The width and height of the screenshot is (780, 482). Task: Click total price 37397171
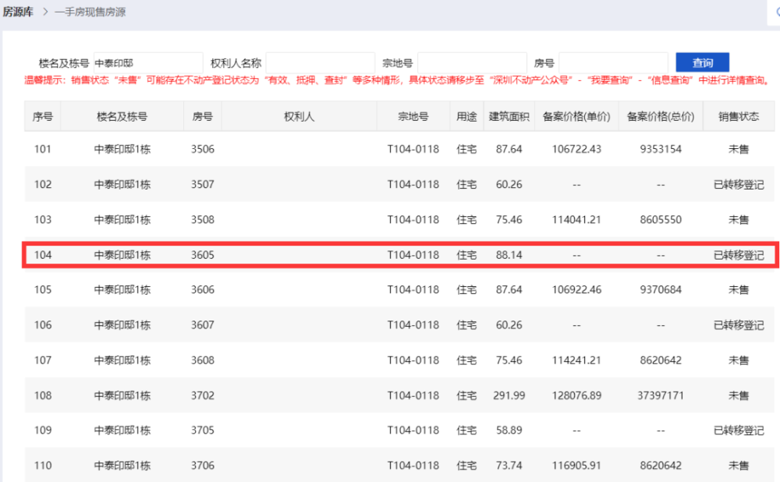[x=661, y=395]
